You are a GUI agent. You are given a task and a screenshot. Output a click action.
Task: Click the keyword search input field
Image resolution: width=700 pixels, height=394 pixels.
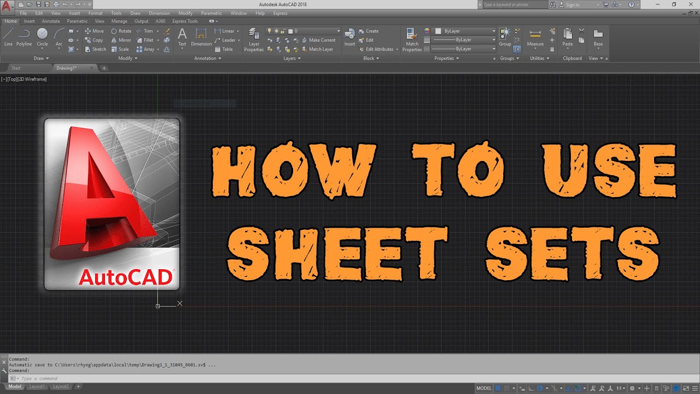514,4
